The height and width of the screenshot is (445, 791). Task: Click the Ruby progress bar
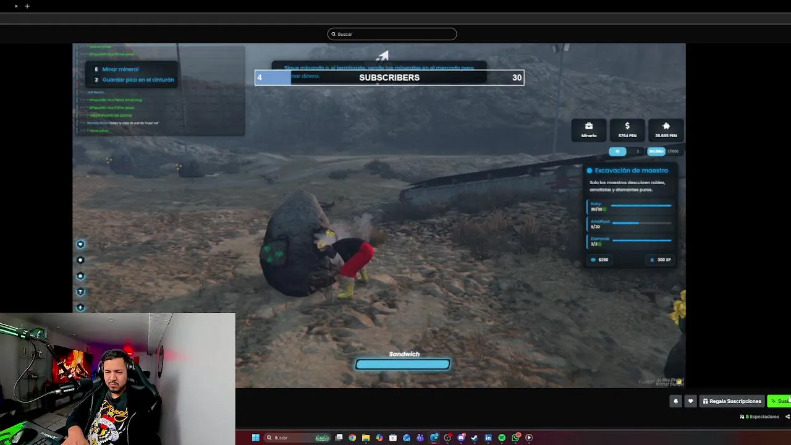pos(641,205)
